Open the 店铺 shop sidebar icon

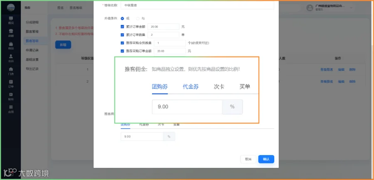tap(11, 33)
